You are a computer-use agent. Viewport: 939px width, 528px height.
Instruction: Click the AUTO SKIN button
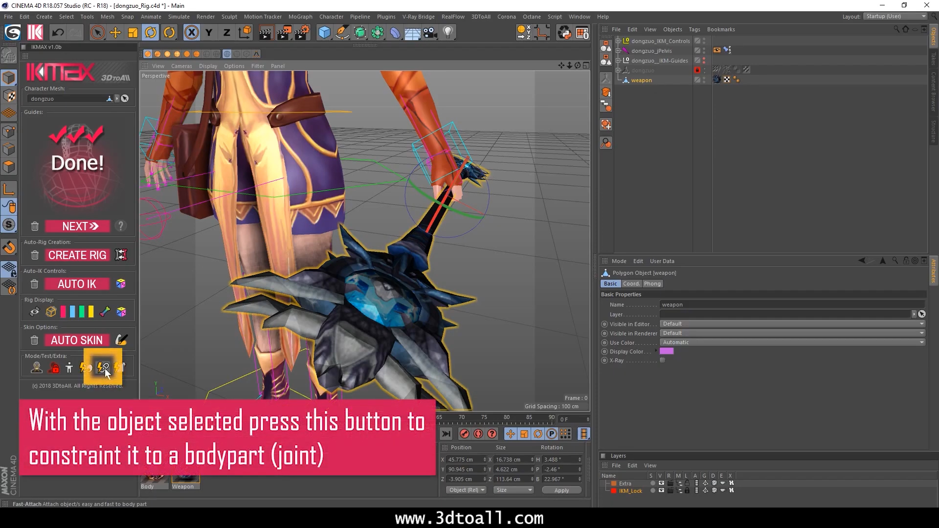(x=77, y=340)
